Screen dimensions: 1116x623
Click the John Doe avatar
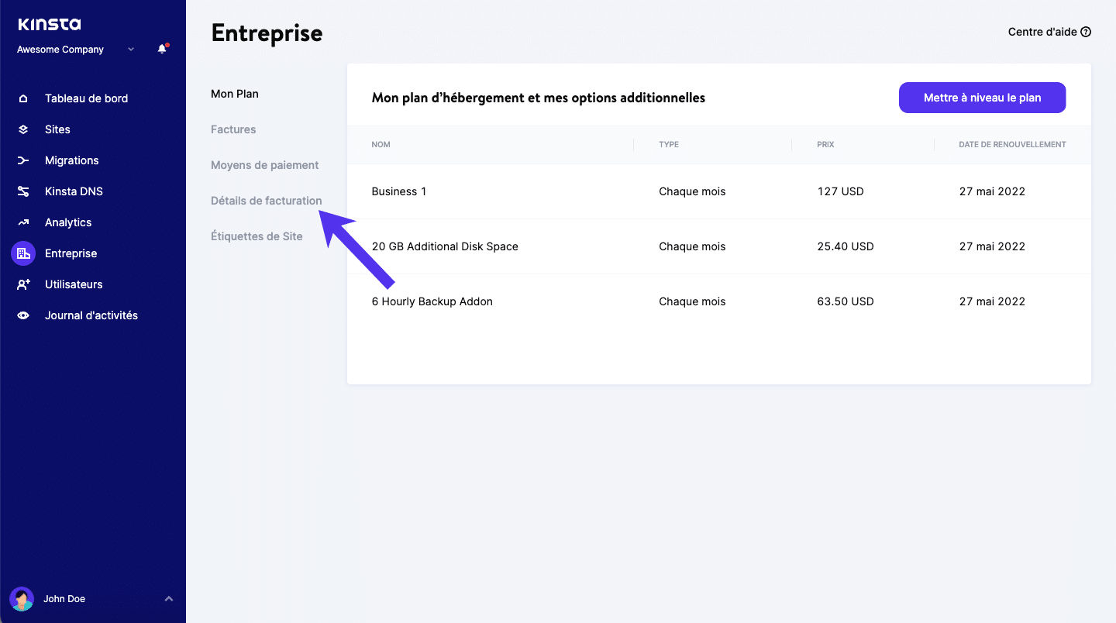click(22, 599)
